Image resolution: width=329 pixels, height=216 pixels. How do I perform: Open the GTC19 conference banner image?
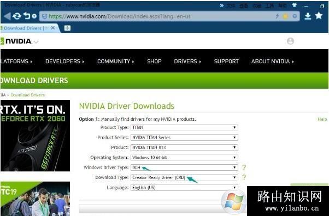click(35, 199)
